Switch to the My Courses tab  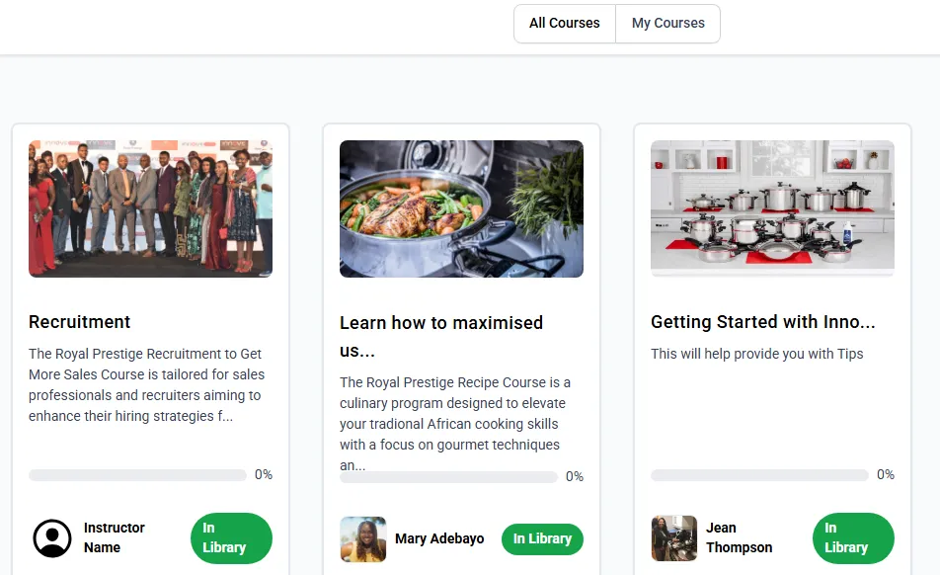(668, 24)
